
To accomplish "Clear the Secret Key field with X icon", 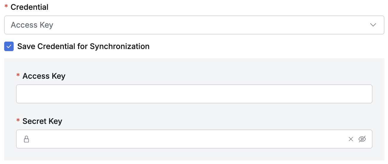I will pyautogui.click(x=351, y=139).
